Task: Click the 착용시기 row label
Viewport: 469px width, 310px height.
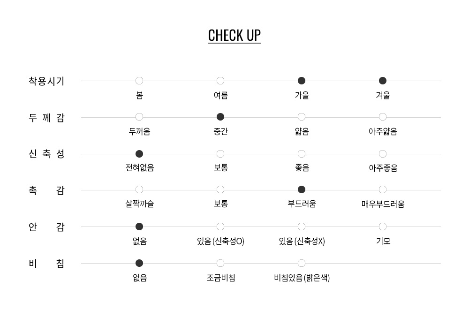Action: click(46, 81)
